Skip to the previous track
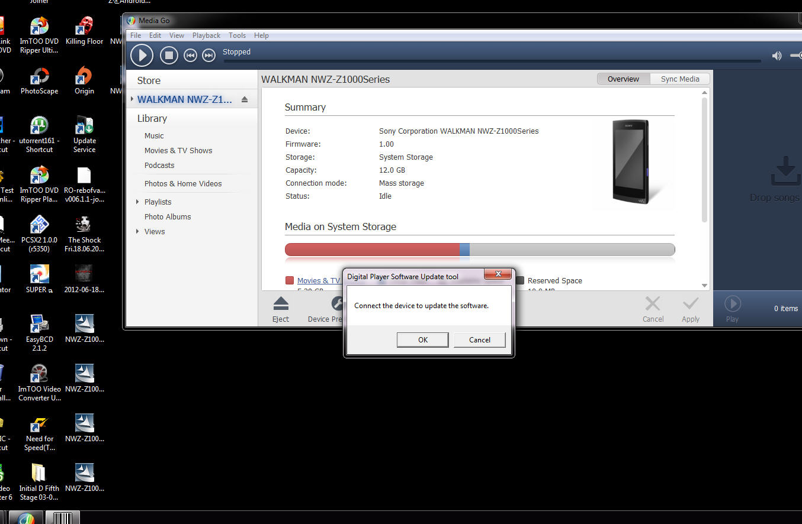Image resolution: width=802 pixels, height=524 pixels. pos(190,56)
